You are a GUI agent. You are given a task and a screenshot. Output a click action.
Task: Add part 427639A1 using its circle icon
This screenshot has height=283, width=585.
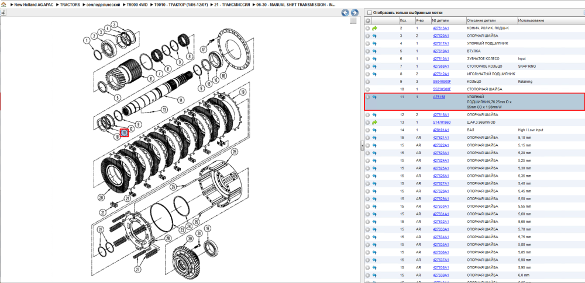[x=368, y=275]
